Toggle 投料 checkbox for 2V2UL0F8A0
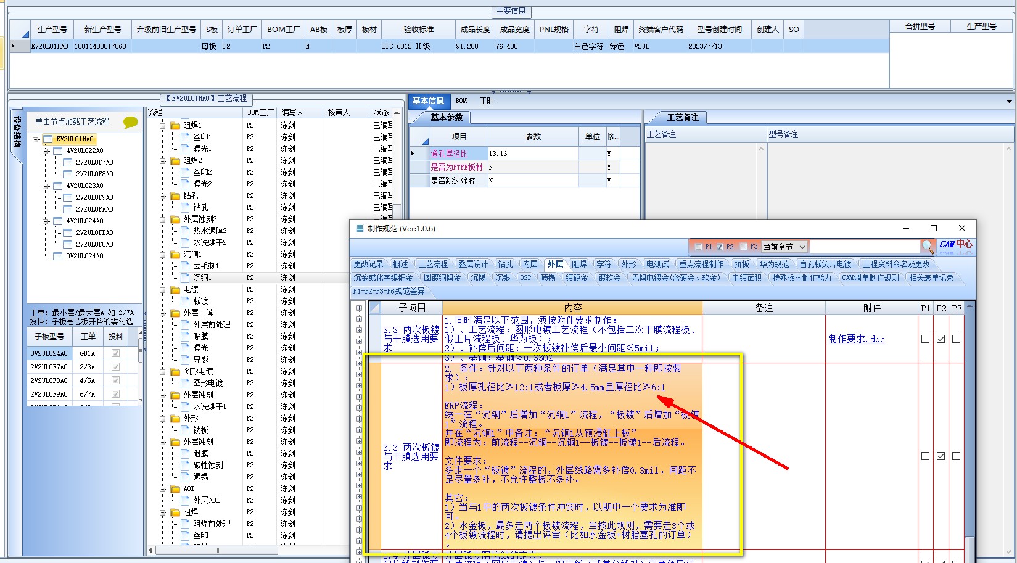 115,380
